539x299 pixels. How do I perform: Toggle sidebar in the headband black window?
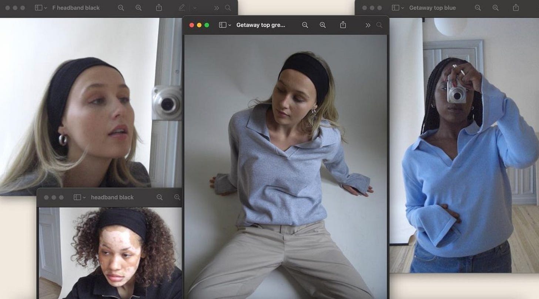(x=77, y=197)
